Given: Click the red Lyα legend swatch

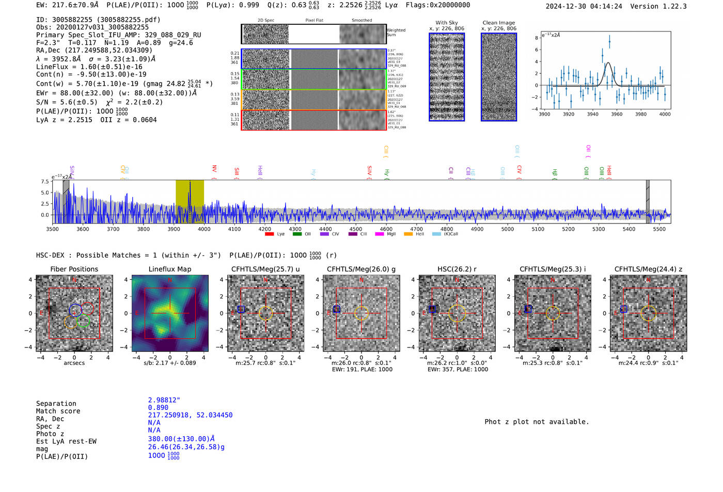Looking at the screenshot, I should [x=269, y=234].
